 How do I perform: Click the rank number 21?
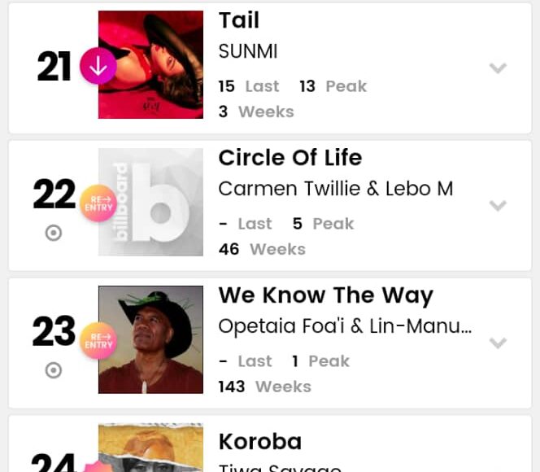pos(54,67)
